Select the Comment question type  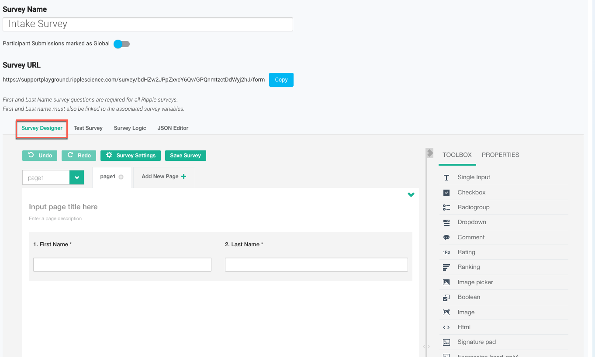(470, 237)
